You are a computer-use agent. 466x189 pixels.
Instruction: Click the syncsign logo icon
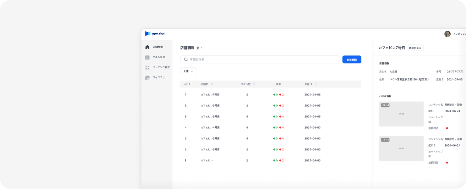(148, 34)
